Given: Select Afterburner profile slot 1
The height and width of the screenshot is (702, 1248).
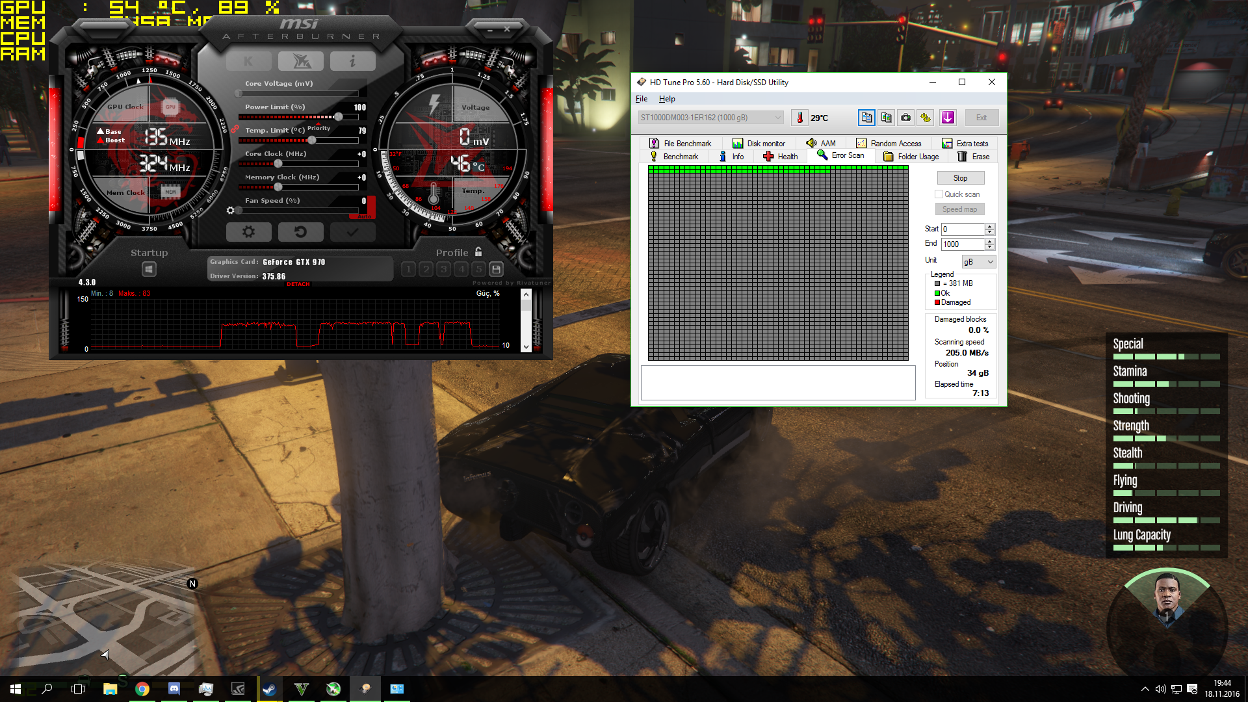Looking at the screenshot, I should click(x=408, y=269).
